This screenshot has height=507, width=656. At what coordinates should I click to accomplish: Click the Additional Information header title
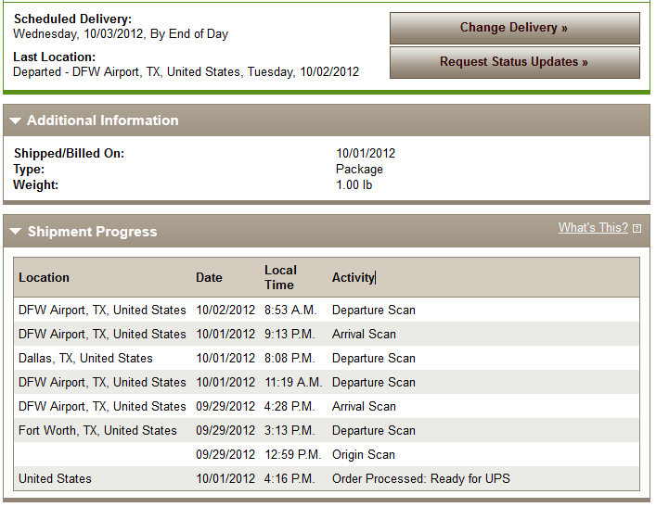[103, 120]
